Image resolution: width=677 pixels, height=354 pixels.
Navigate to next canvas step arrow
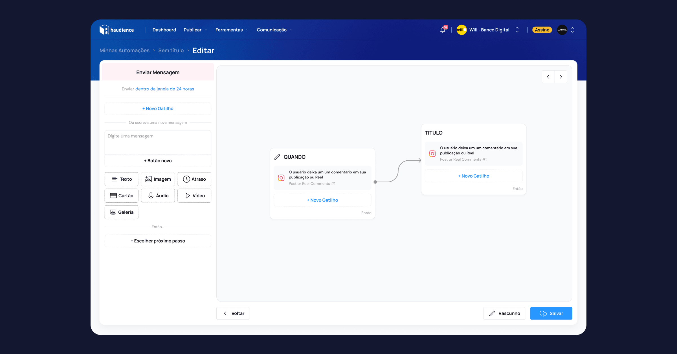tap(561, 77)
